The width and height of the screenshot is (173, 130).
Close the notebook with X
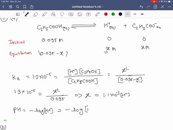point(163,7)
